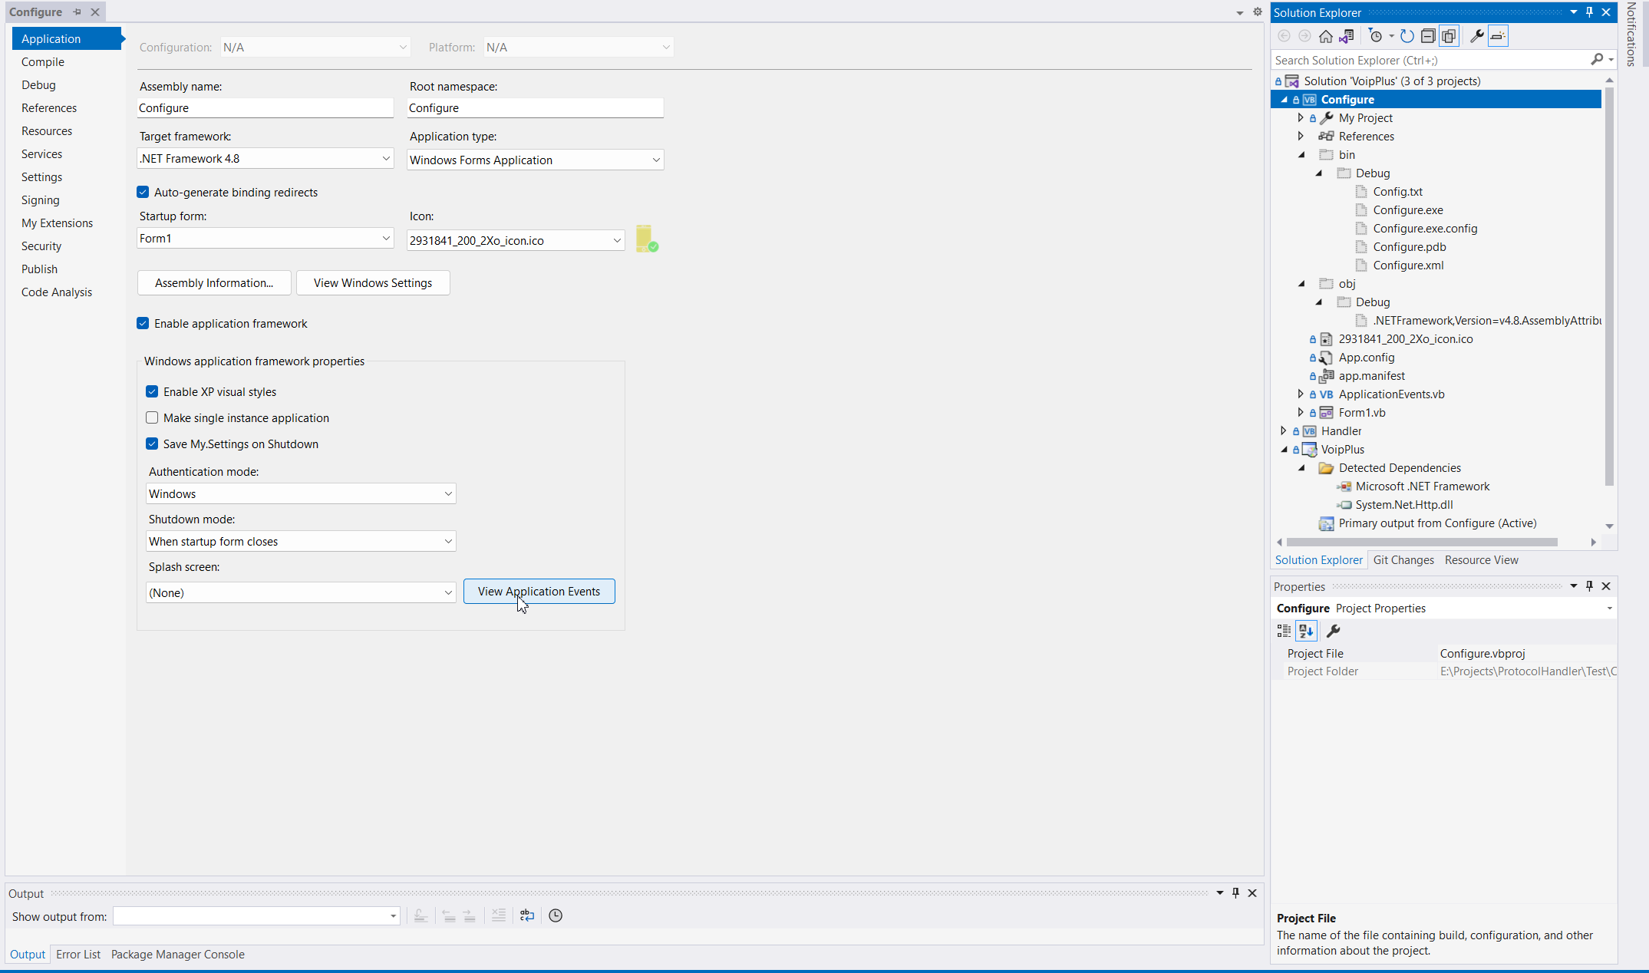Open the Git Changes tab
1649x973 pixels.
(x=1403, y=559)
